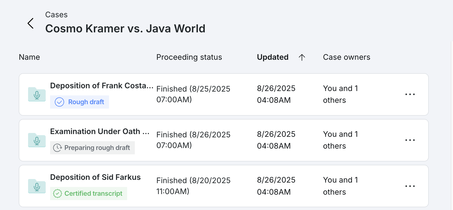Open Deposition of Sid Farkus proceeding
Screen dimensions: 453x210
pyautogui.click(x=95, y=177)
